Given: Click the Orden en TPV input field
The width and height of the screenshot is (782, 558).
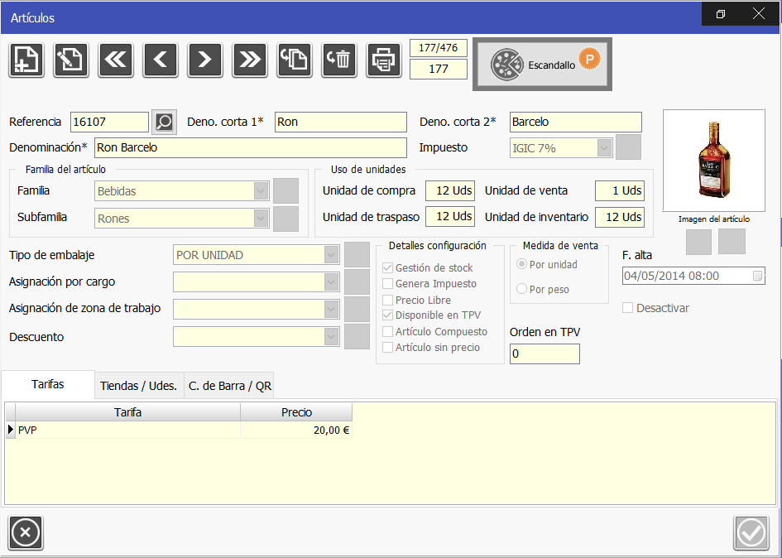Looking at the screenshot, I should point(545,354).
